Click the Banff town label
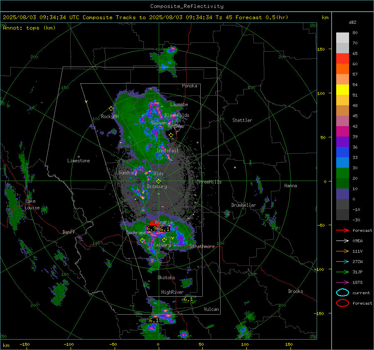The height and width of the screenshot is (350, 374). pos(69,232)
